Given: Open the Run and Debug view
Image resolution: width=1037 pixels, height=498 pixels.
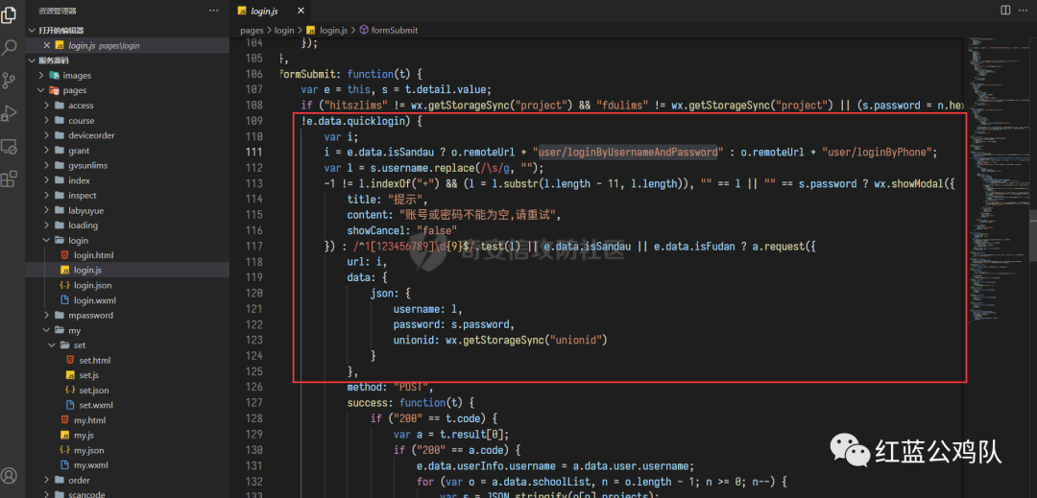Looking at the screenshot, I should pyautogui.click(x=10, y=113).
